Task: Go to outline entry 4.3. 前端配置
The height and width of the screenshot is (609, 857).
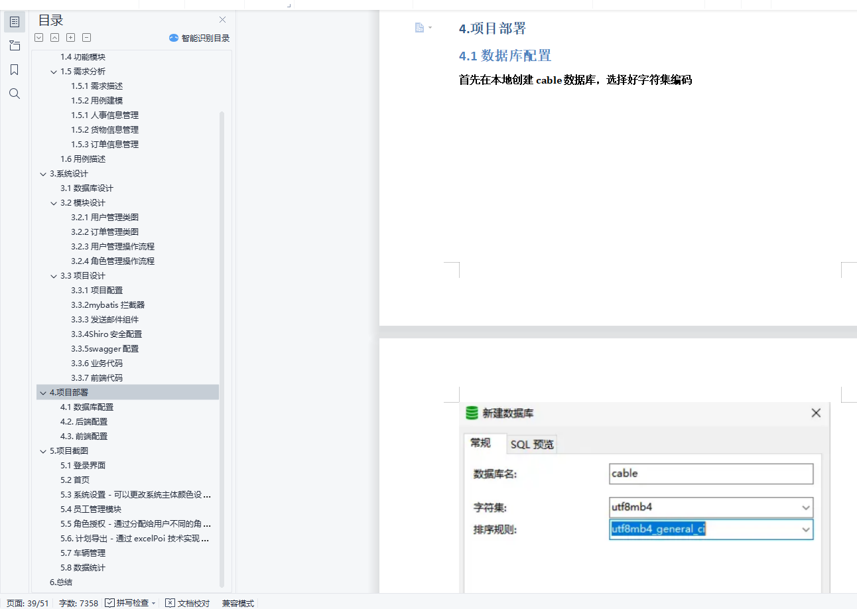Action: pos(84,437)
